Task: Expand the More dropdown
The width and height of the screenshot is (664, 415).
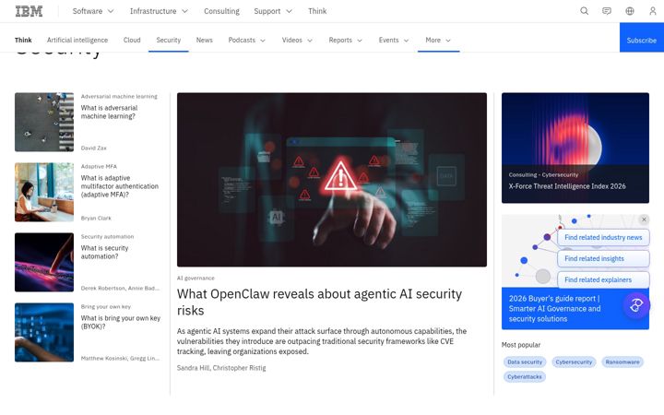Action: pyautogui.click(x=438, y=41)
